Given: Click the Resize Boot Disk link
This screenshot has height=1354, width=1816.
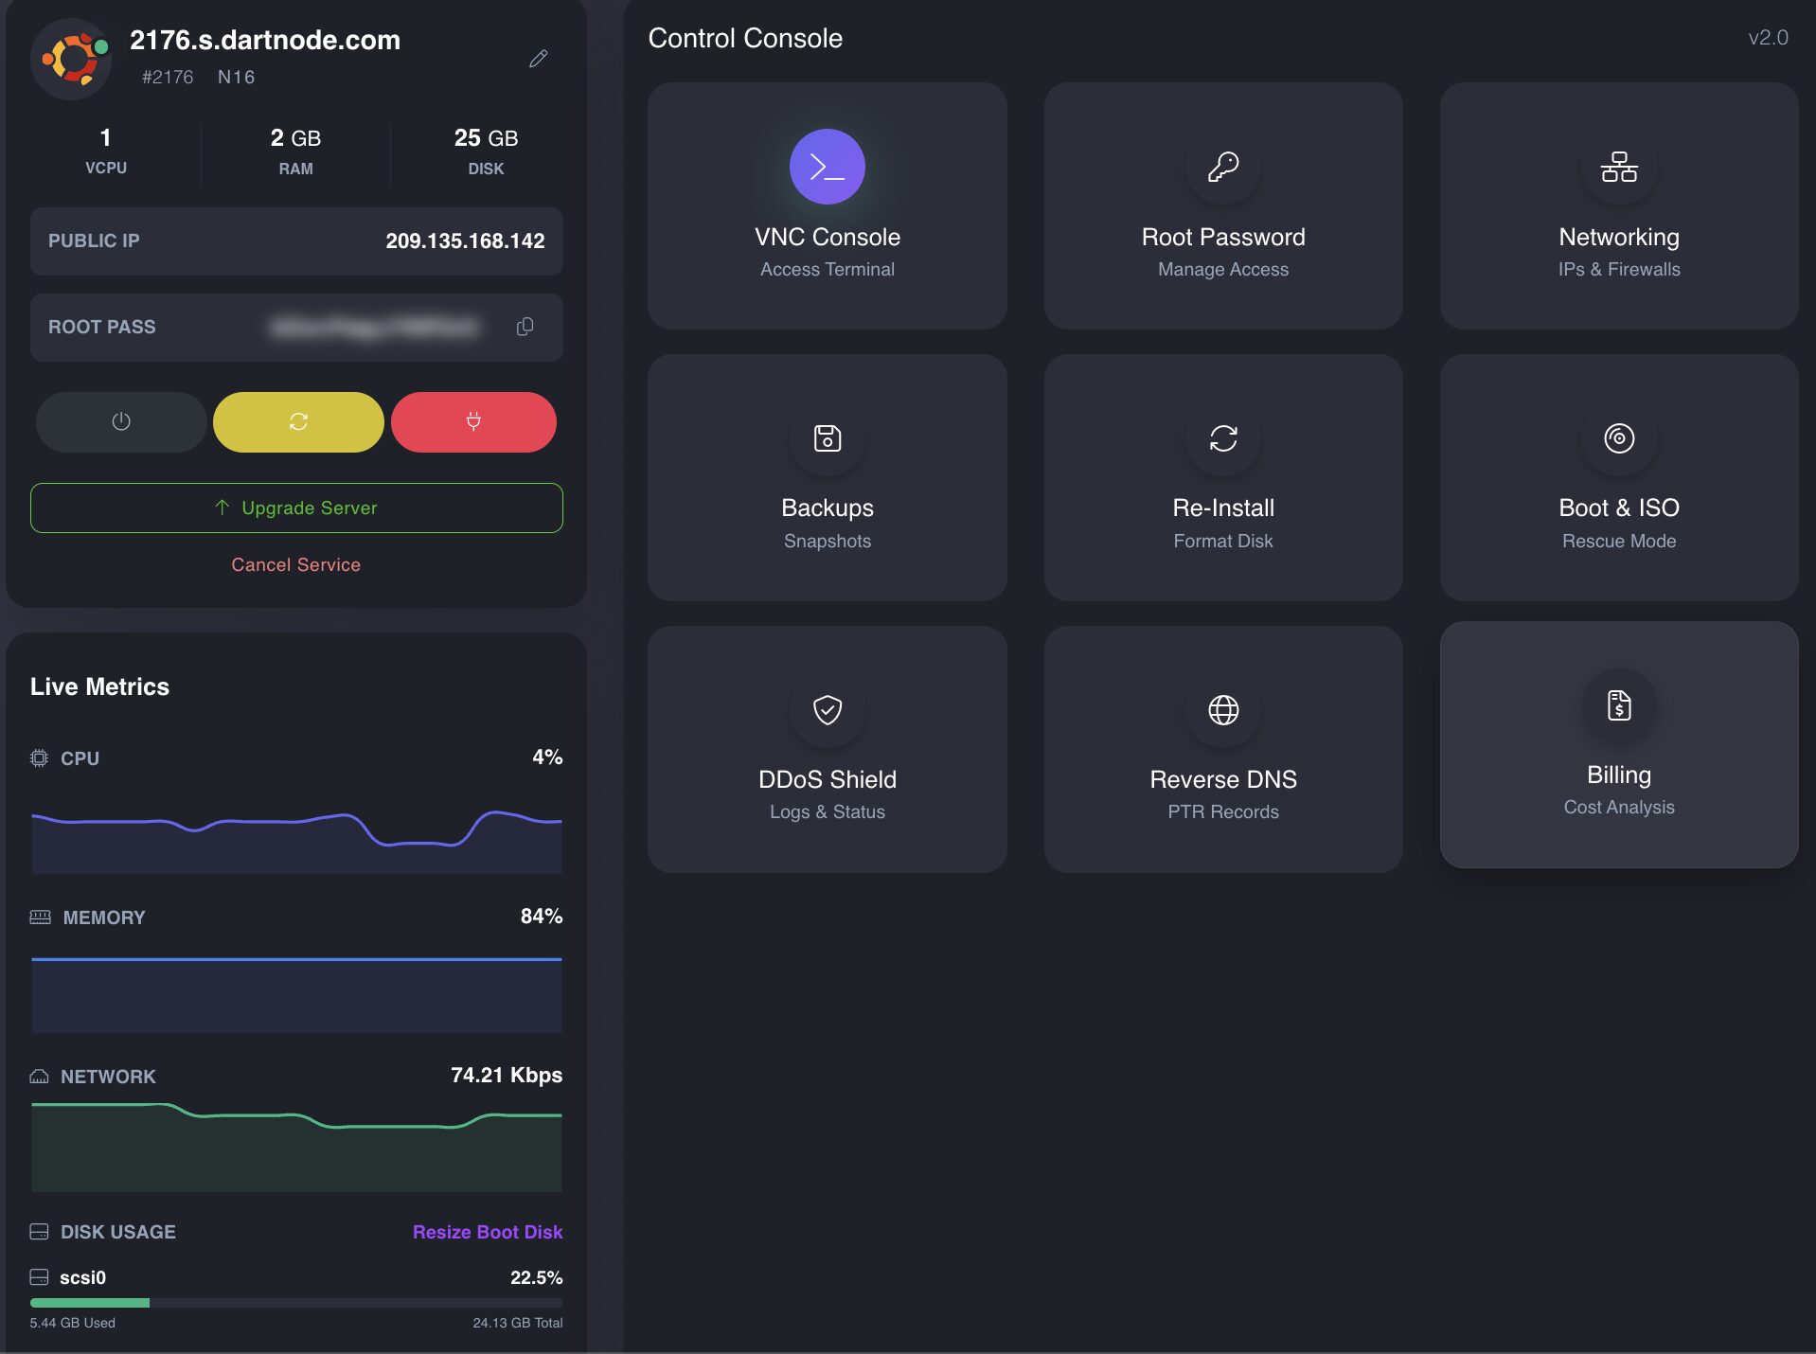Looking at the screenshot, I should click(x=487, y=1232).
